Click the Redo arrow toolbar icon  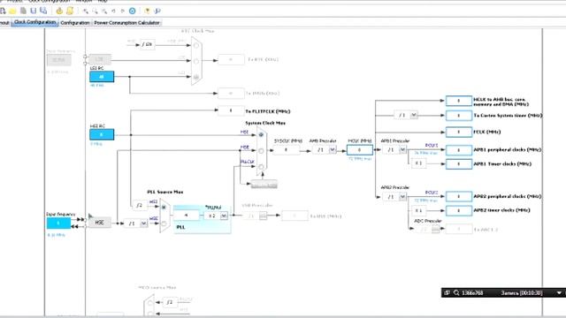tap(123, 11)
